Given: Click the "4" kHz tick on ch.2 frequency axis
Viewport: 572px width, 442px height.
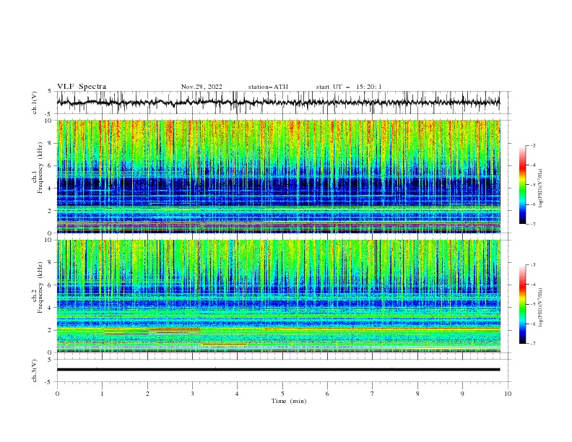Looking at the screenshot, I should coord(51,308).
